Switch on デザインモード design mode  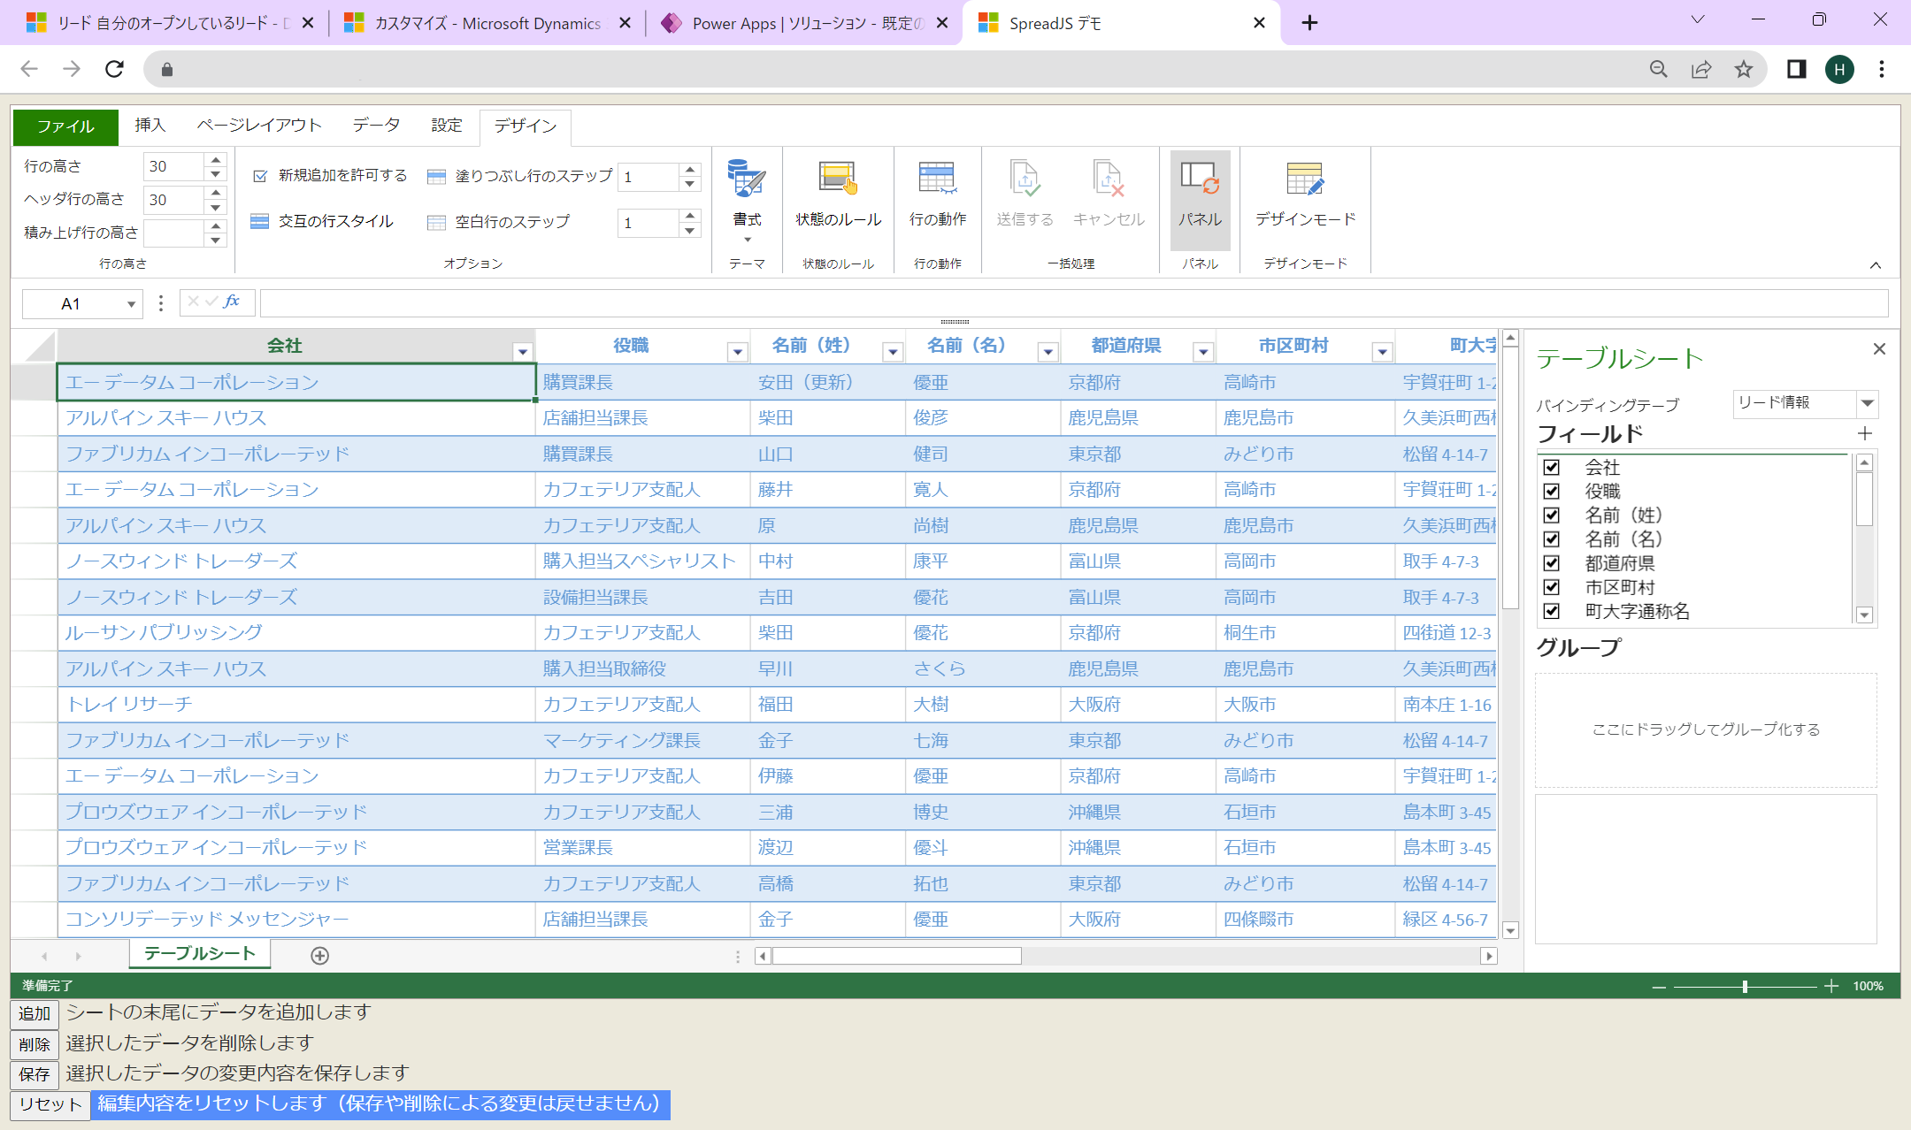coord(1305,195)
